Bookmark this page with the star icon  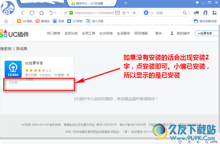pos(124,13)
